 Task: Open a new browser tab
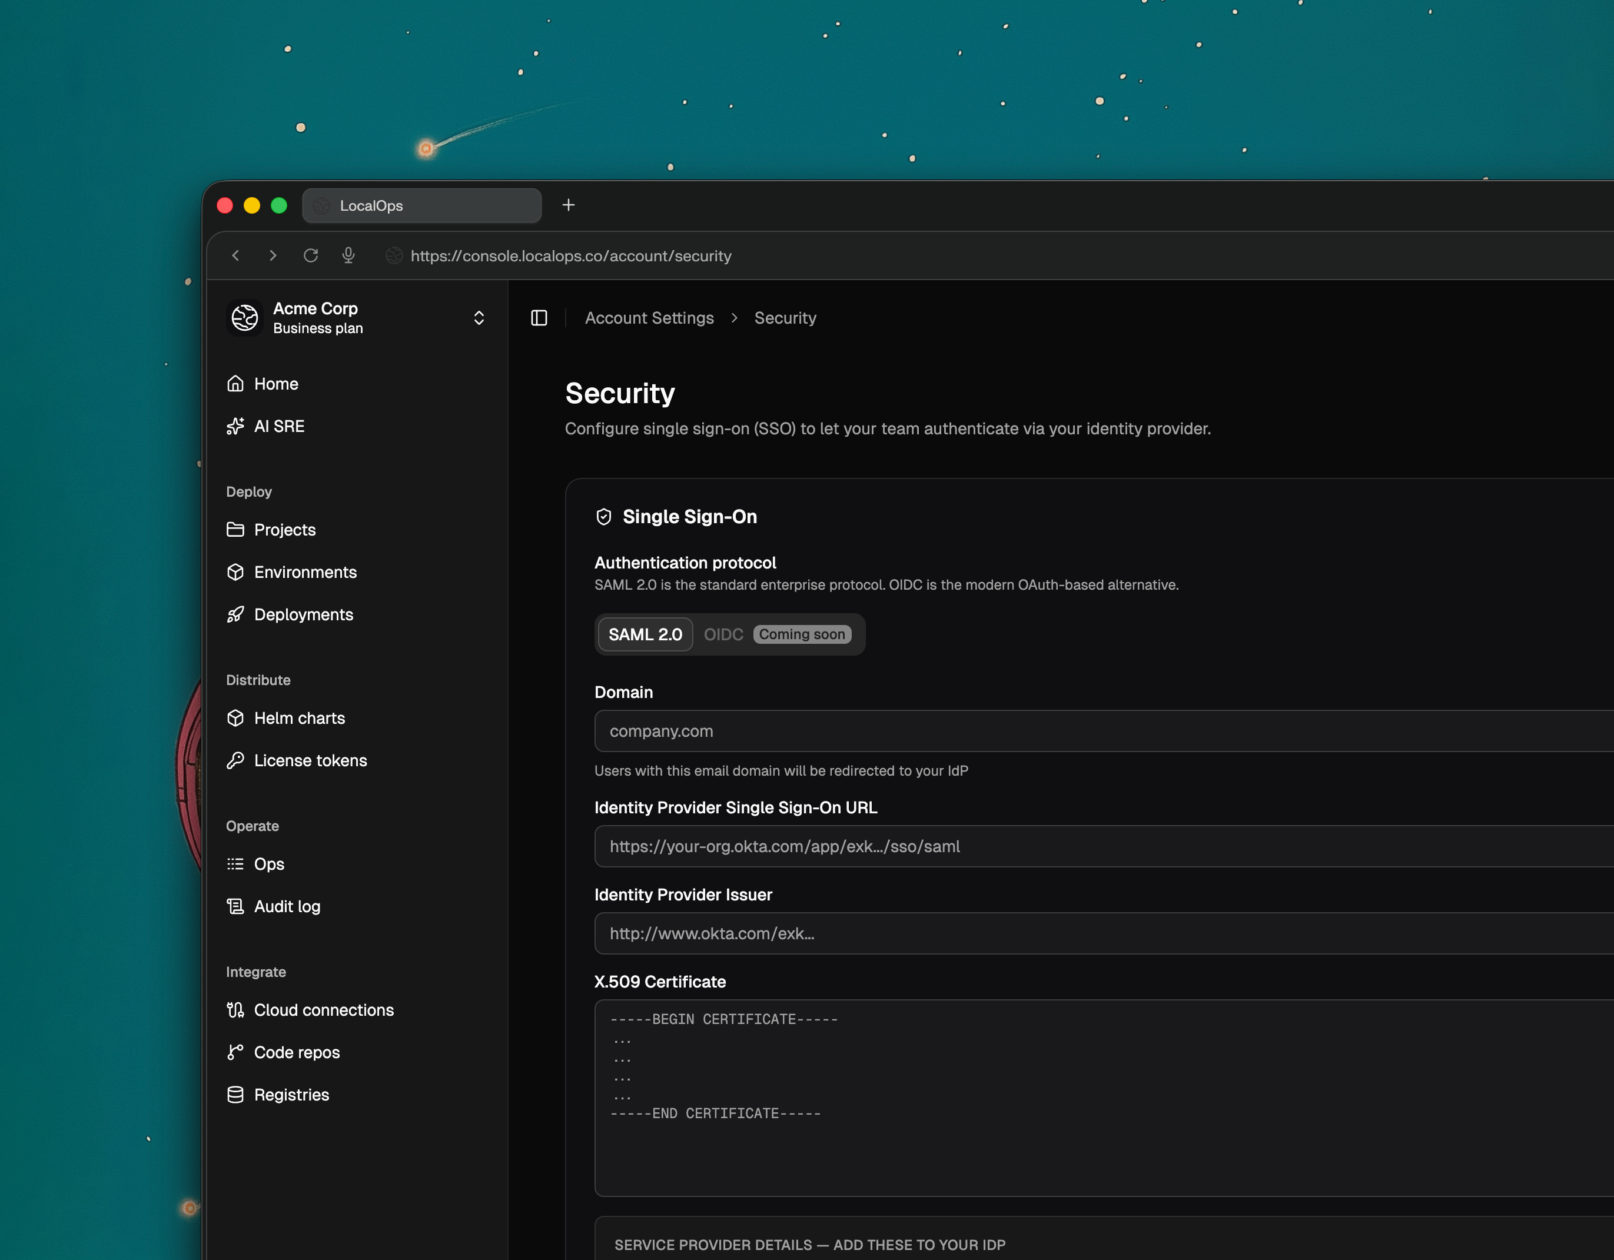pyautogui.click(x=567, y=205)
